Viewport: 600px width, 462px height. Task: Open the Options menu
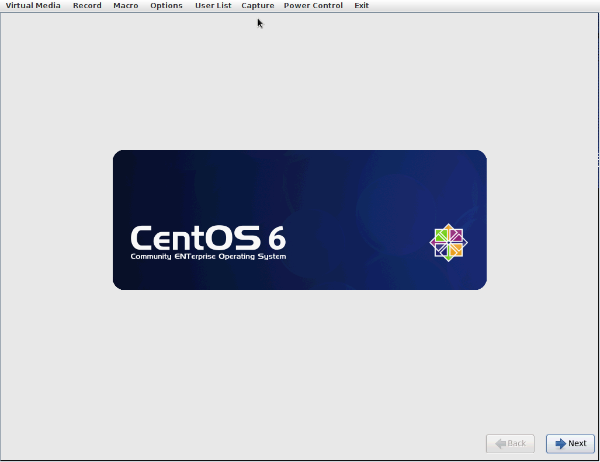[167, 6]
